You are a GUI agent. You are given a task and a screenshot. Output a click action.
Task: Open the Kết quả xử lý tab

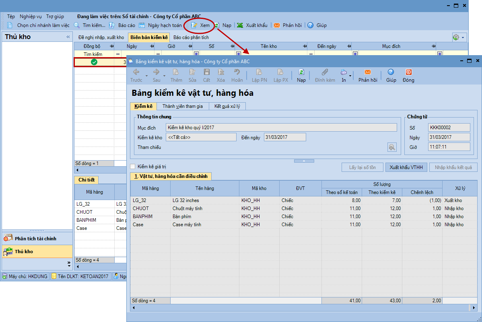[227, 106]
